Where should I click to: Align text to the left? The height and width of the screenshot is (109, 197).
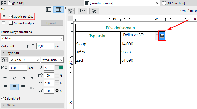point(5,87)
